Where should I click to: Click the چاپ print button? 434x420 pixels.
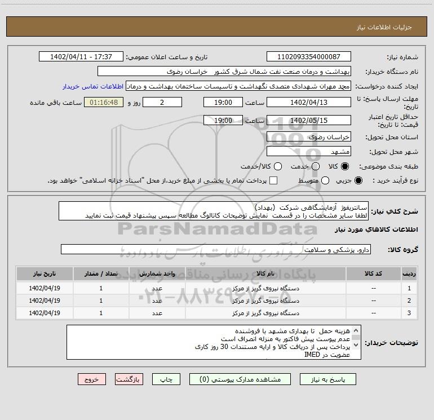[x=166, y=379]
